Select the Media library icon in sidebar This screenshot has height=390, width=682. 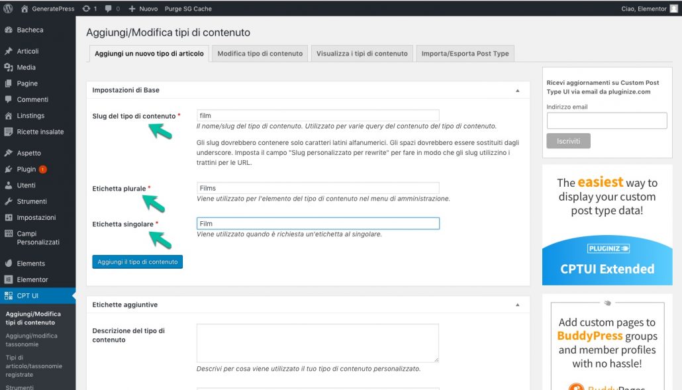[10, 67]
